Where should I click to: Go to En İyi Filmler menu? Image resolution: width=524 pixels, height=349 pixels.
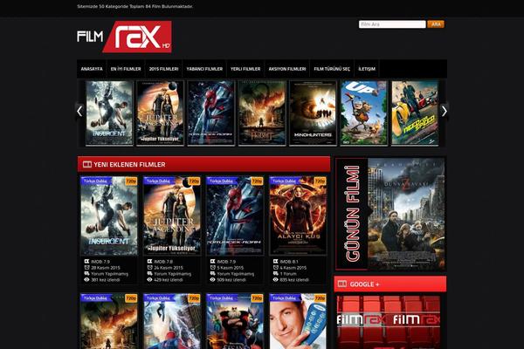[126, 69]
